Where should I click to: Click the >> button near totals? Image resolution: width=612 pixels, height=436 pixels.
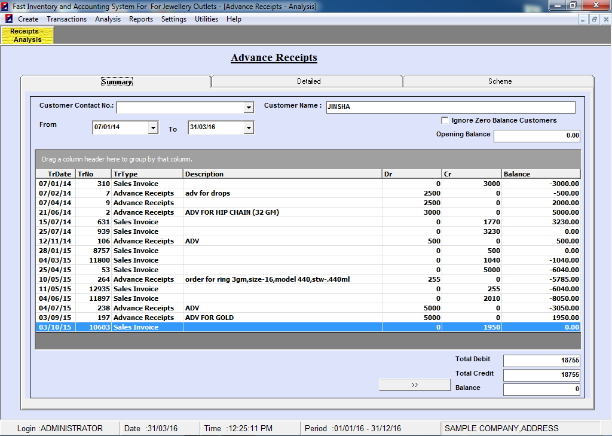[414, 385]
